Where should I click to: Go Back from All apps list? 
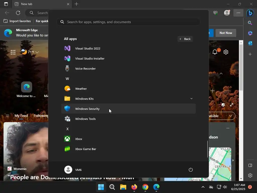pos(185,39)
